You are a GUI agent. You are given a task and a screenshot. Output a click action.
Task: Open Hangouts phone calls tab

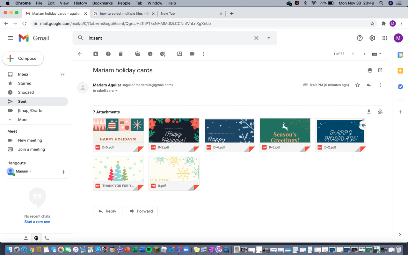47,238
